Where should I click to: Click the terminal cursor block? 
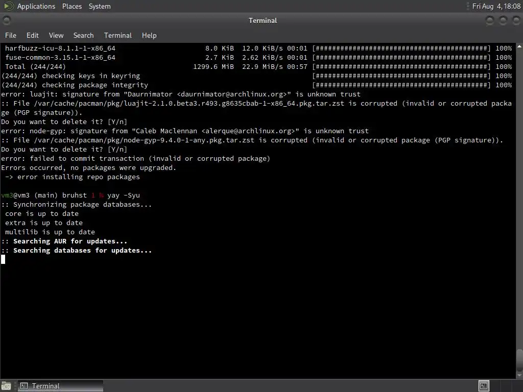coord(3,259)
